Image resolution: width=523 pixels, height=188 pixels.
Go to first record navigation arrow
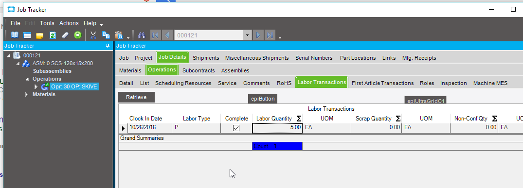(156, 35)
